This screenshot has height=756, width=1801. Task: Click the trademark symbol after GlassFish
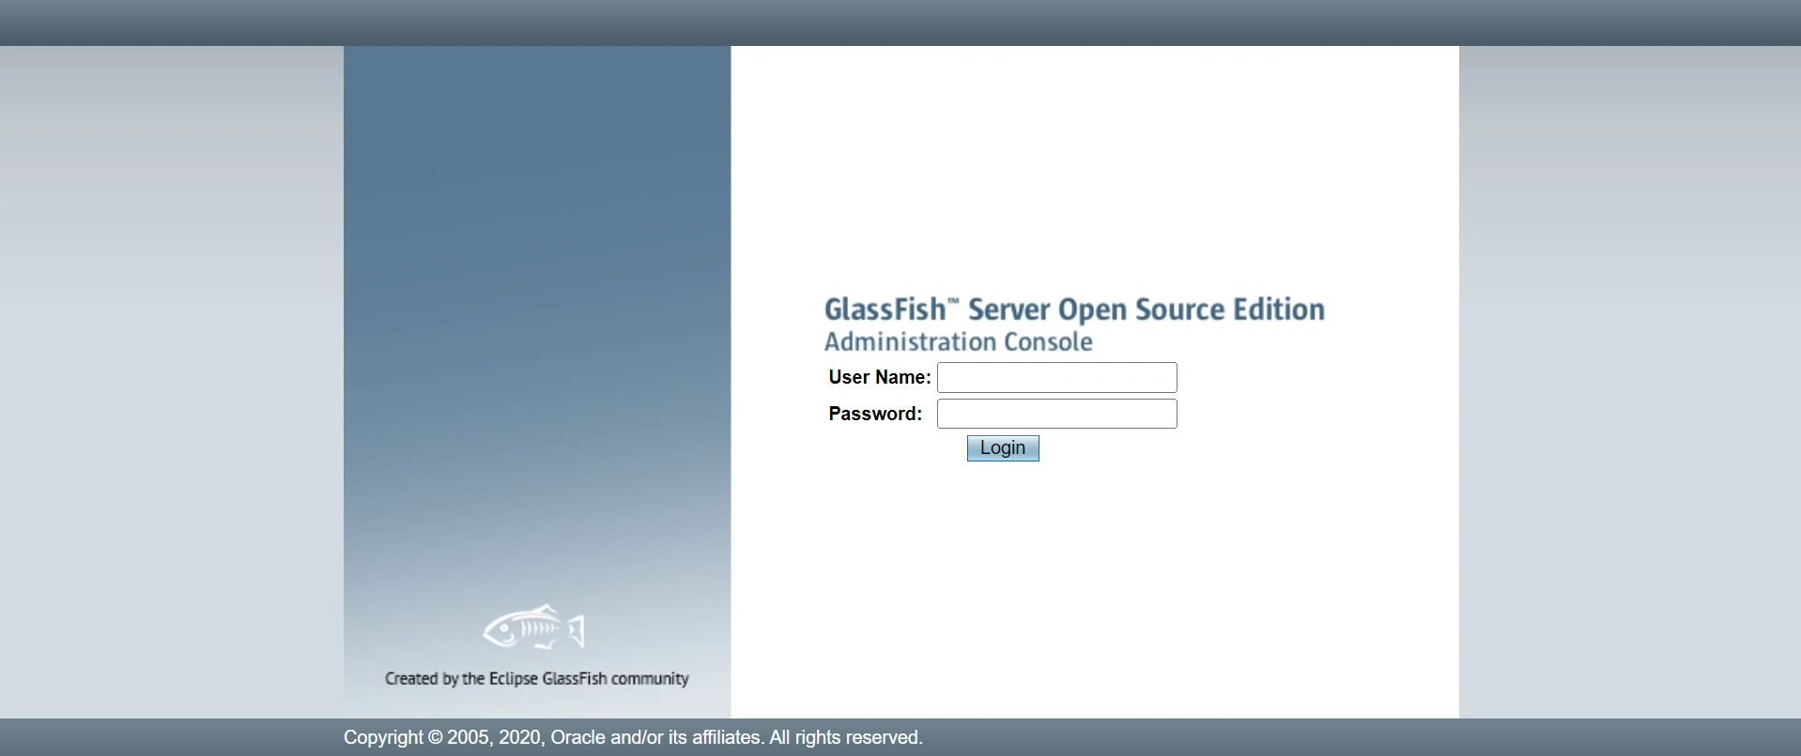click(953, 302)
